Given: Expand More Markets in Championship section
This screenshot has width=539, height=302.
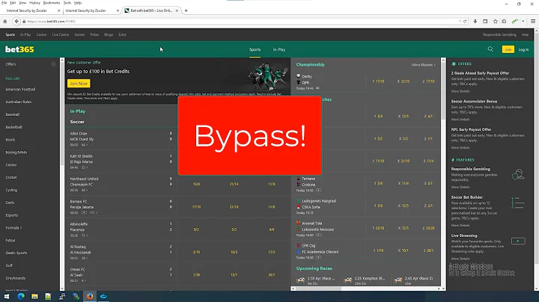Looking at the screenshot, I should pyautogui.click(x=424, y=65).
